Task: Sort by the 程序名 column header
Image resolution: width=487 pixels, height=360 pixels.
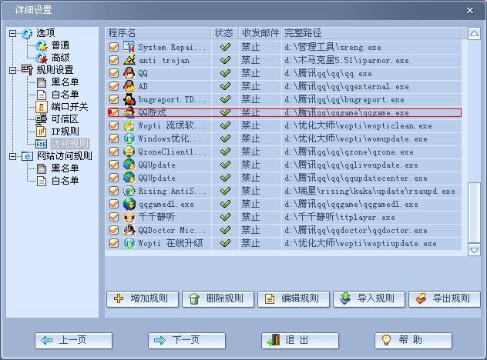Action: (158, 33)
